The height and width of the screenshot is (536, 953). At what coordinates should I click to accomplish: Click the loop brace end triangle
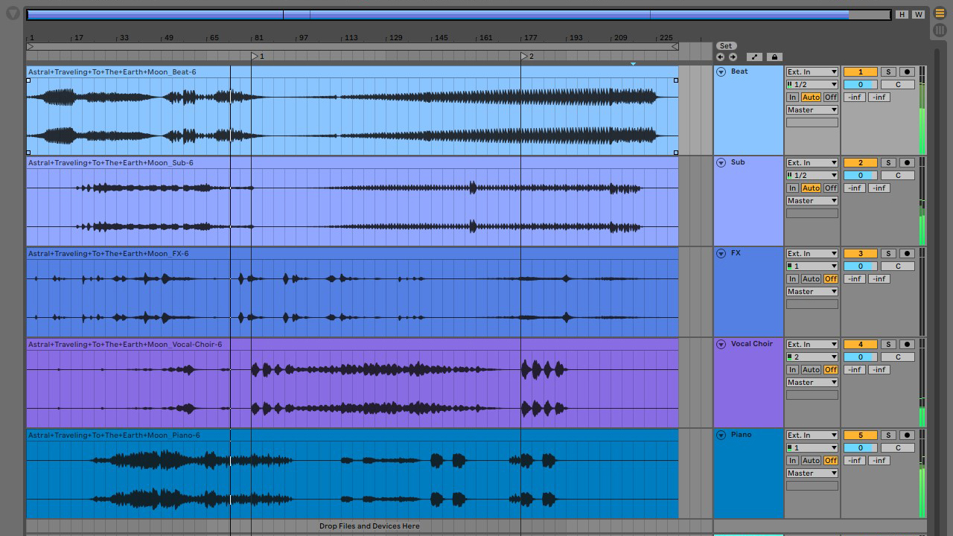(675, 46)
